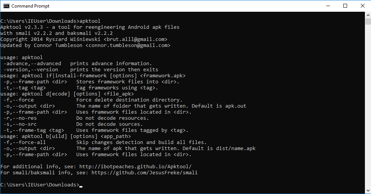Place cursor at the blinking prompt cursor
This screenshot has height=194, width=371.
pos(81,185)
